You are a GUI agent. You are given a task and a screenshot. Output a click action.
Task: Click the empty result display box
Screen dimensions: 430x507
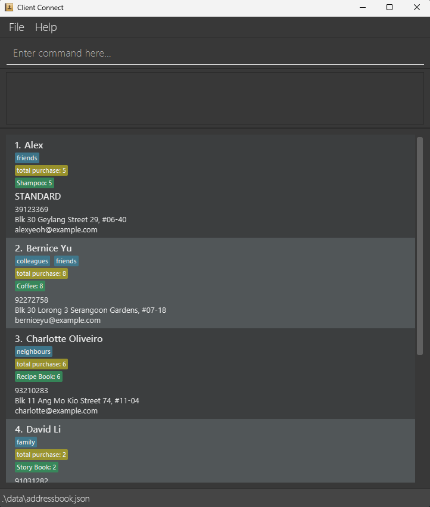tap(215, 98)
